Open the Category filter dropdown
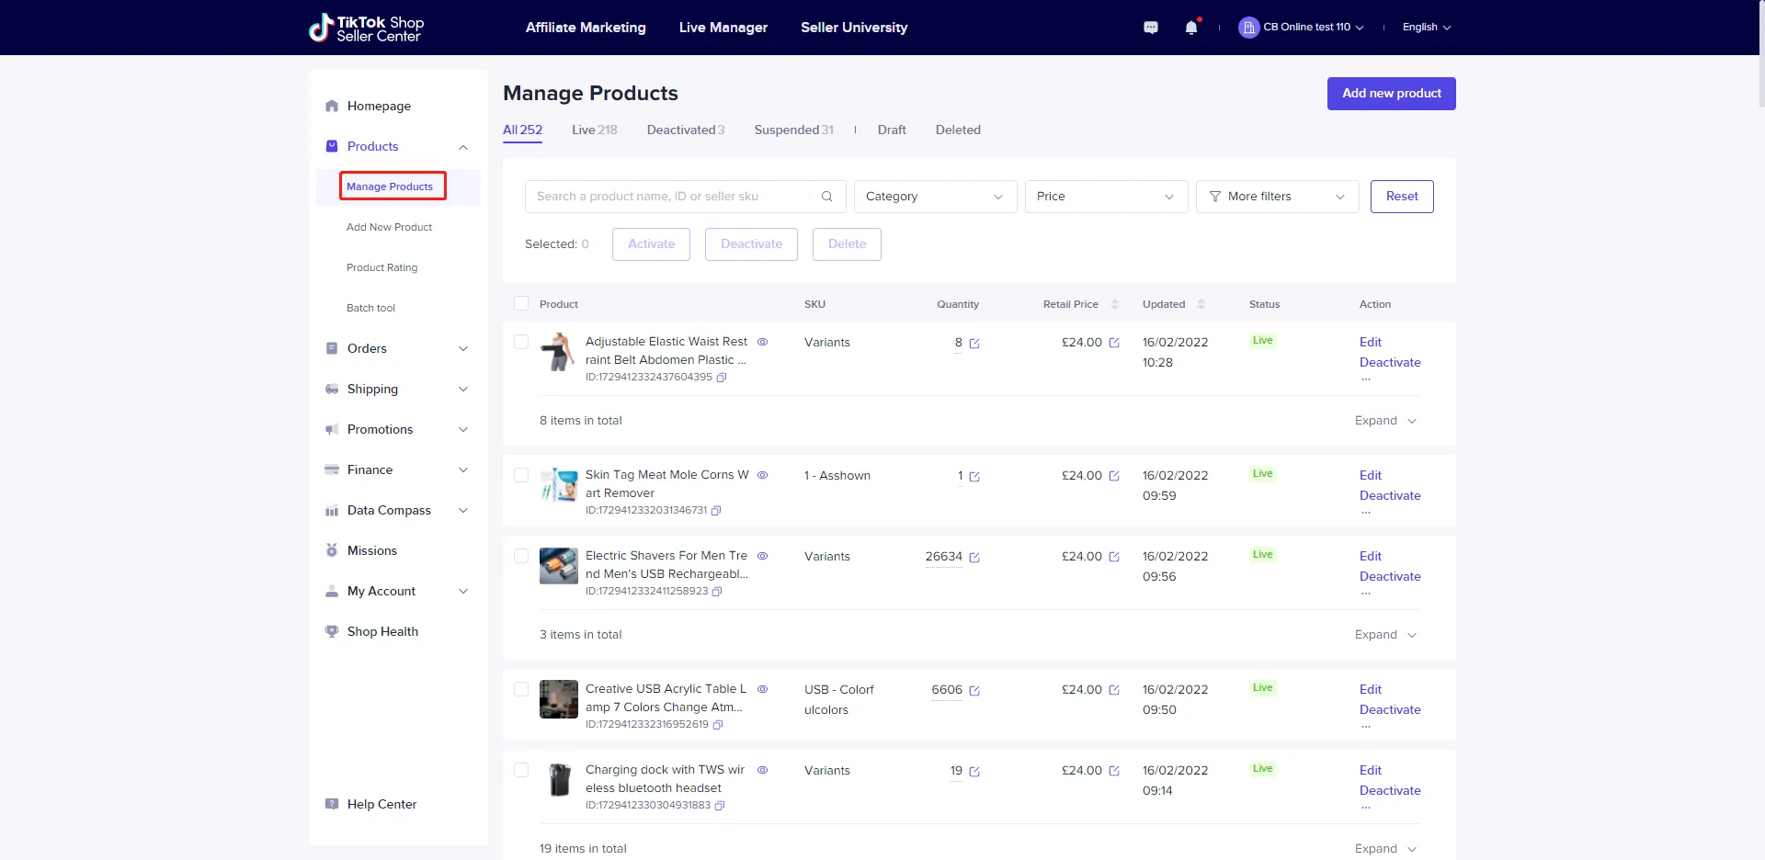Viewport: 1765px width, 860px height. click(x=935, y=197)
